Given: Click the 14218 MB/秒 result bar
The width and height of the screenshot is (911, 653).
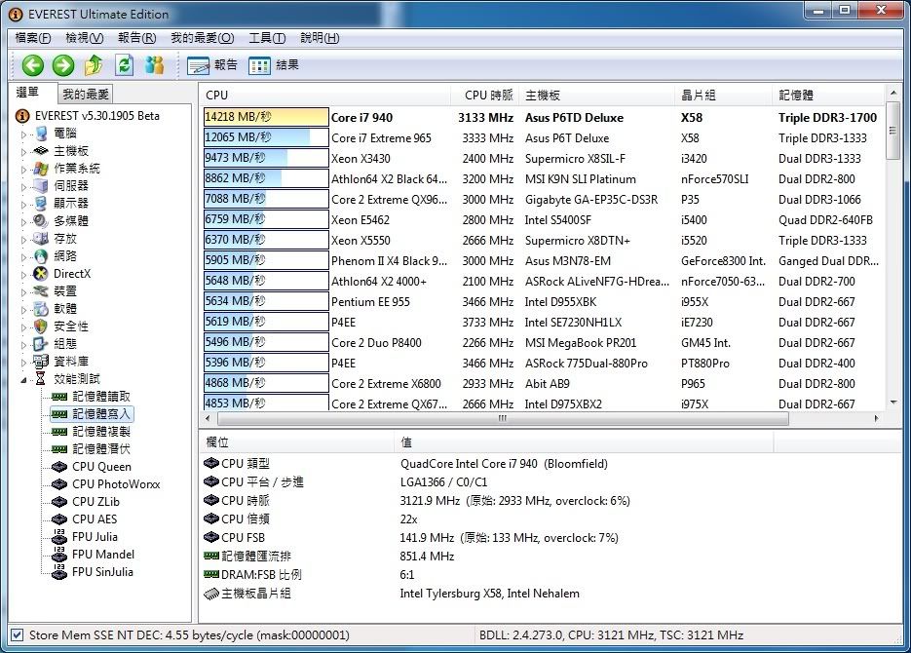Looking at the screenshot, I should [266, 117].
